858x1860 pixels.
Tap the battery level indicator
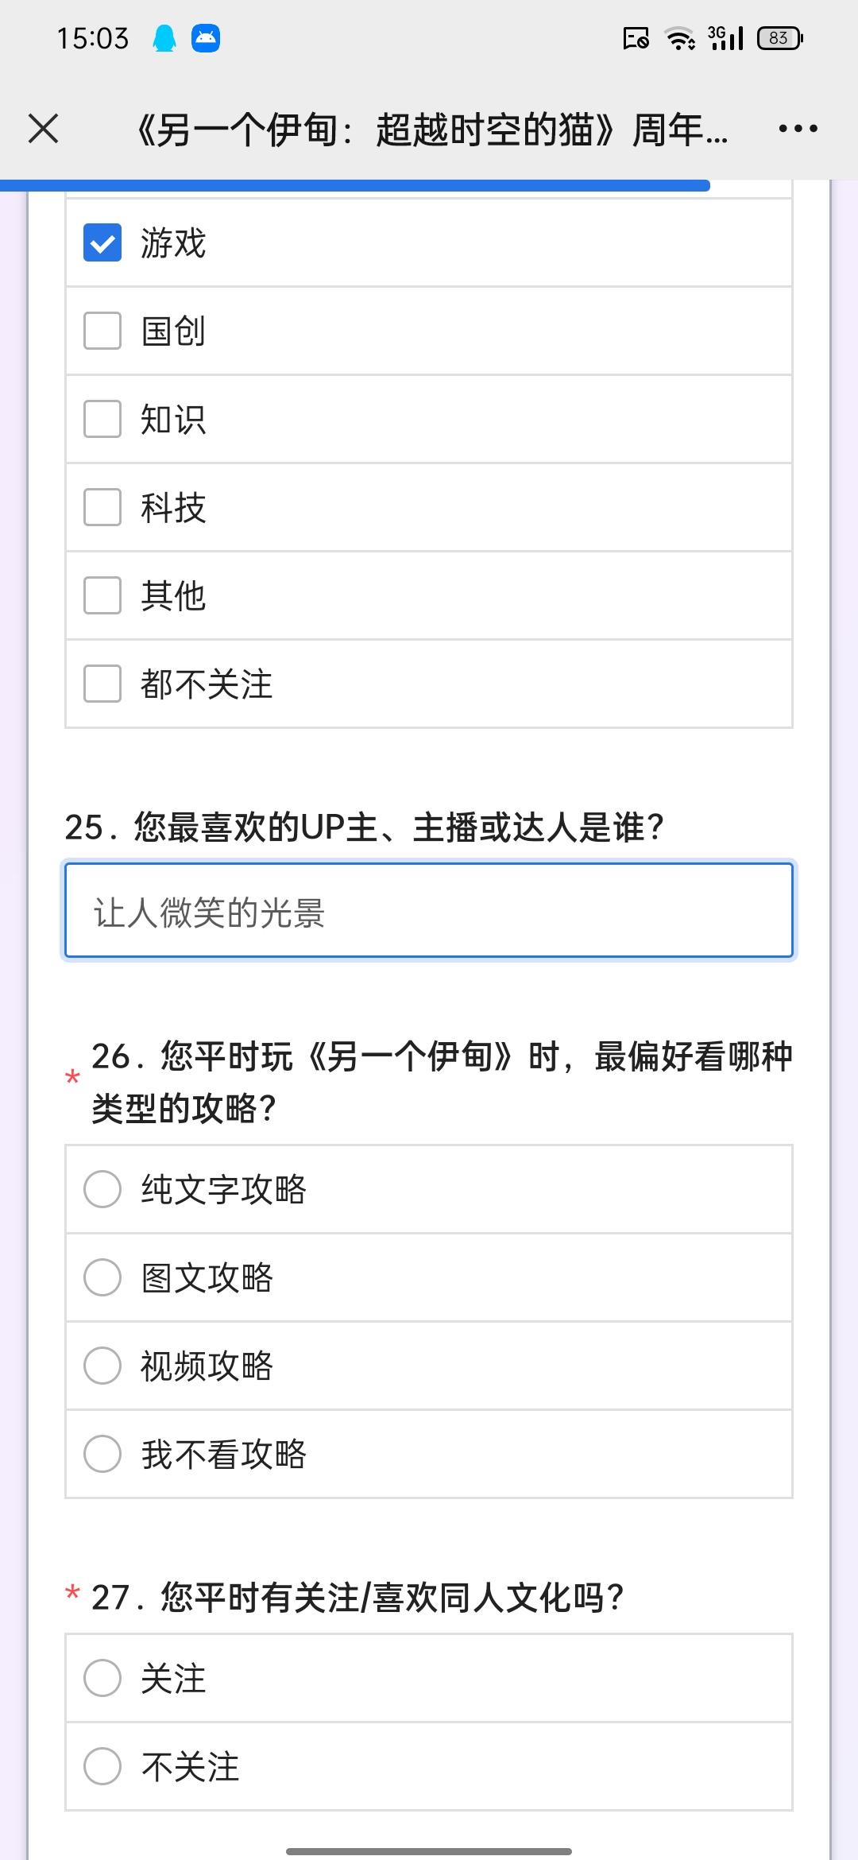[x=781, y=38]
